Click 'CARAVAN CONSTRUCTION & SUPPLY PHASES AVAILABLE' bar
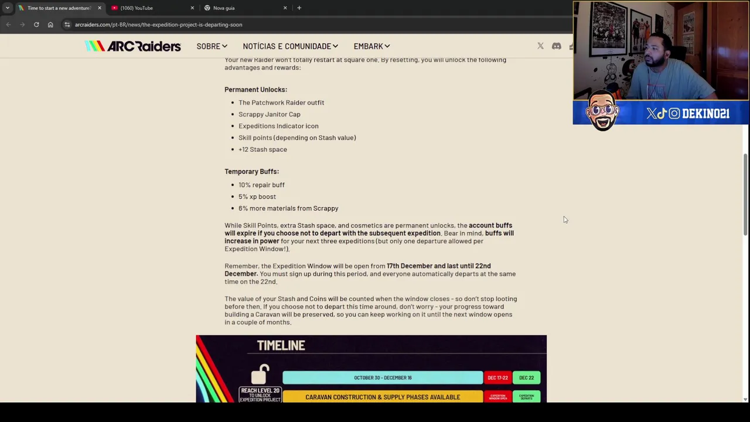The image size is (750, 422). [x=383, y=397]
